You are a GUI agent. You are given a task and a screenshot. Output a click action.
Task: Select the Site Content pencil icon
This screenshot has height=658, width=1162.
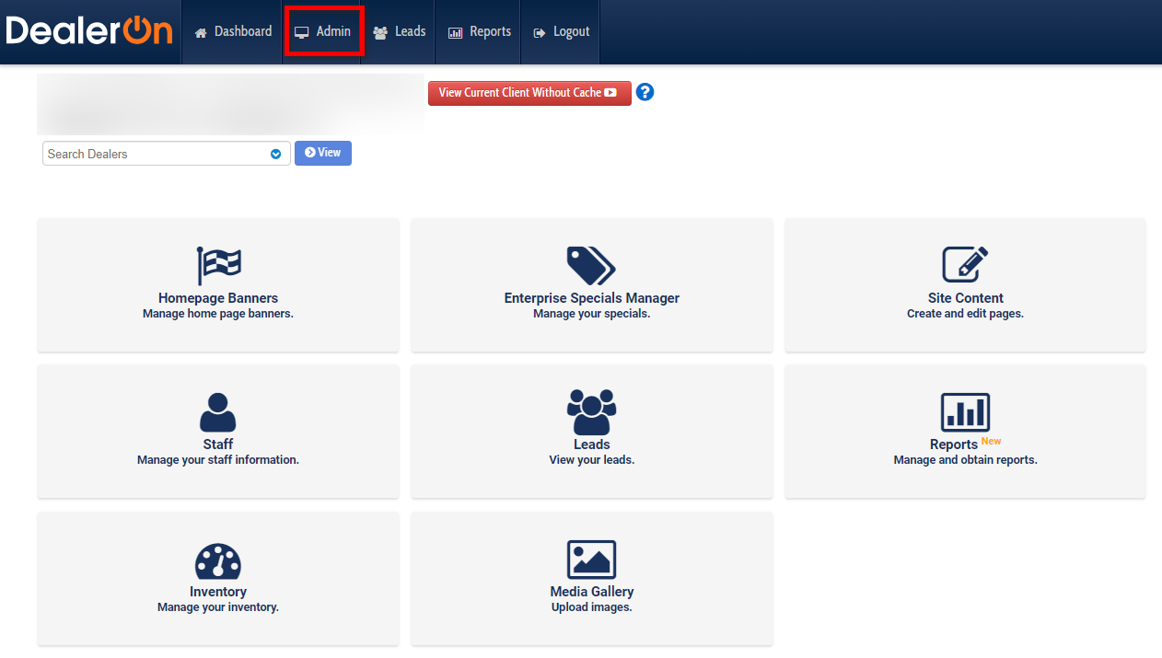click(x=964, y=264)
